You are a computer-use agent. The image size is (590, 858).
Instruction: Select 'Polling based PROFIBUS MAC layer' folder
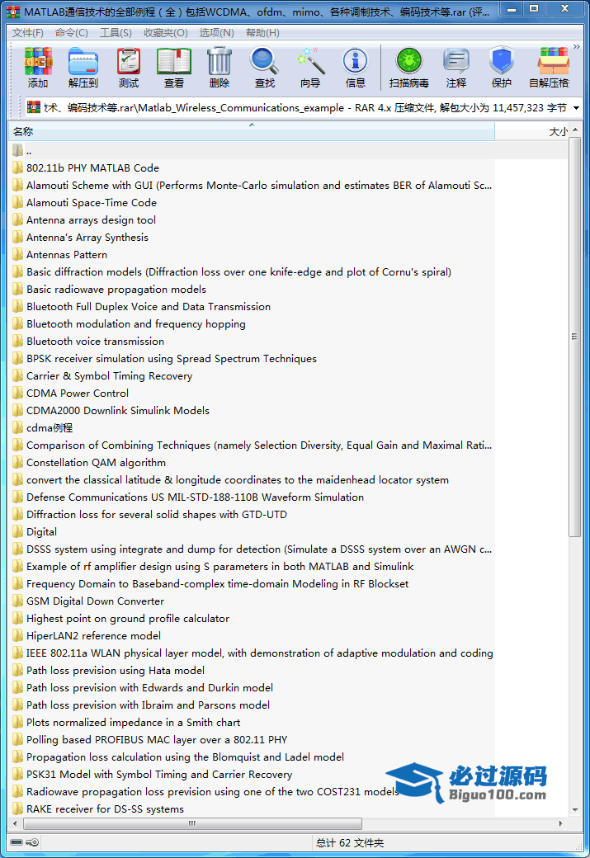click(x=157, y=740)
